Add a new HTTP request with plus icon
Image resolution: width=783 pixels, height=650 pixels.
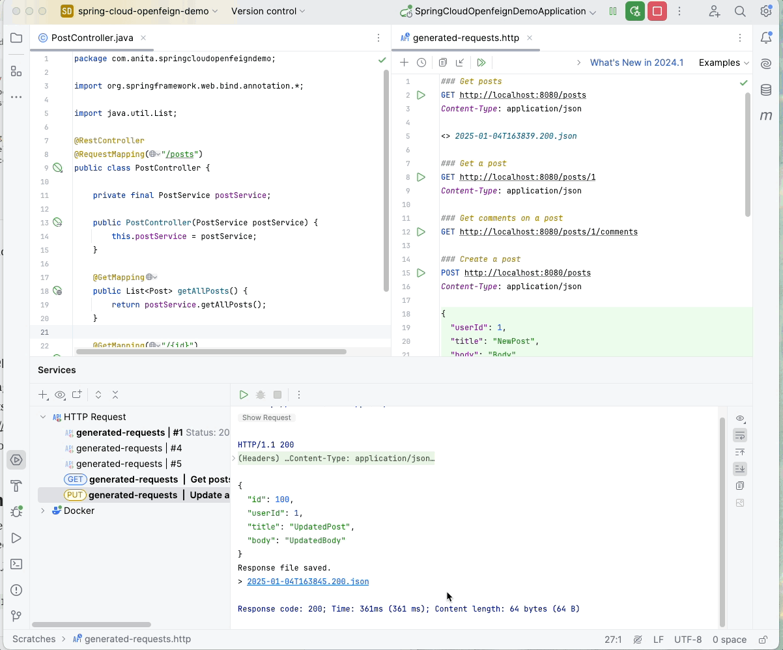(x=404, y=63)
